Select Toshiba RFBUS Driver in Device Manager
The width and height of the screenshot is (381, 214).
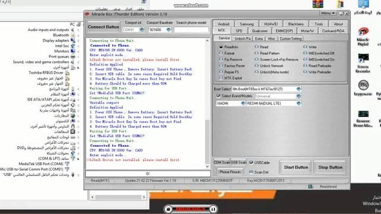point(46,73)
